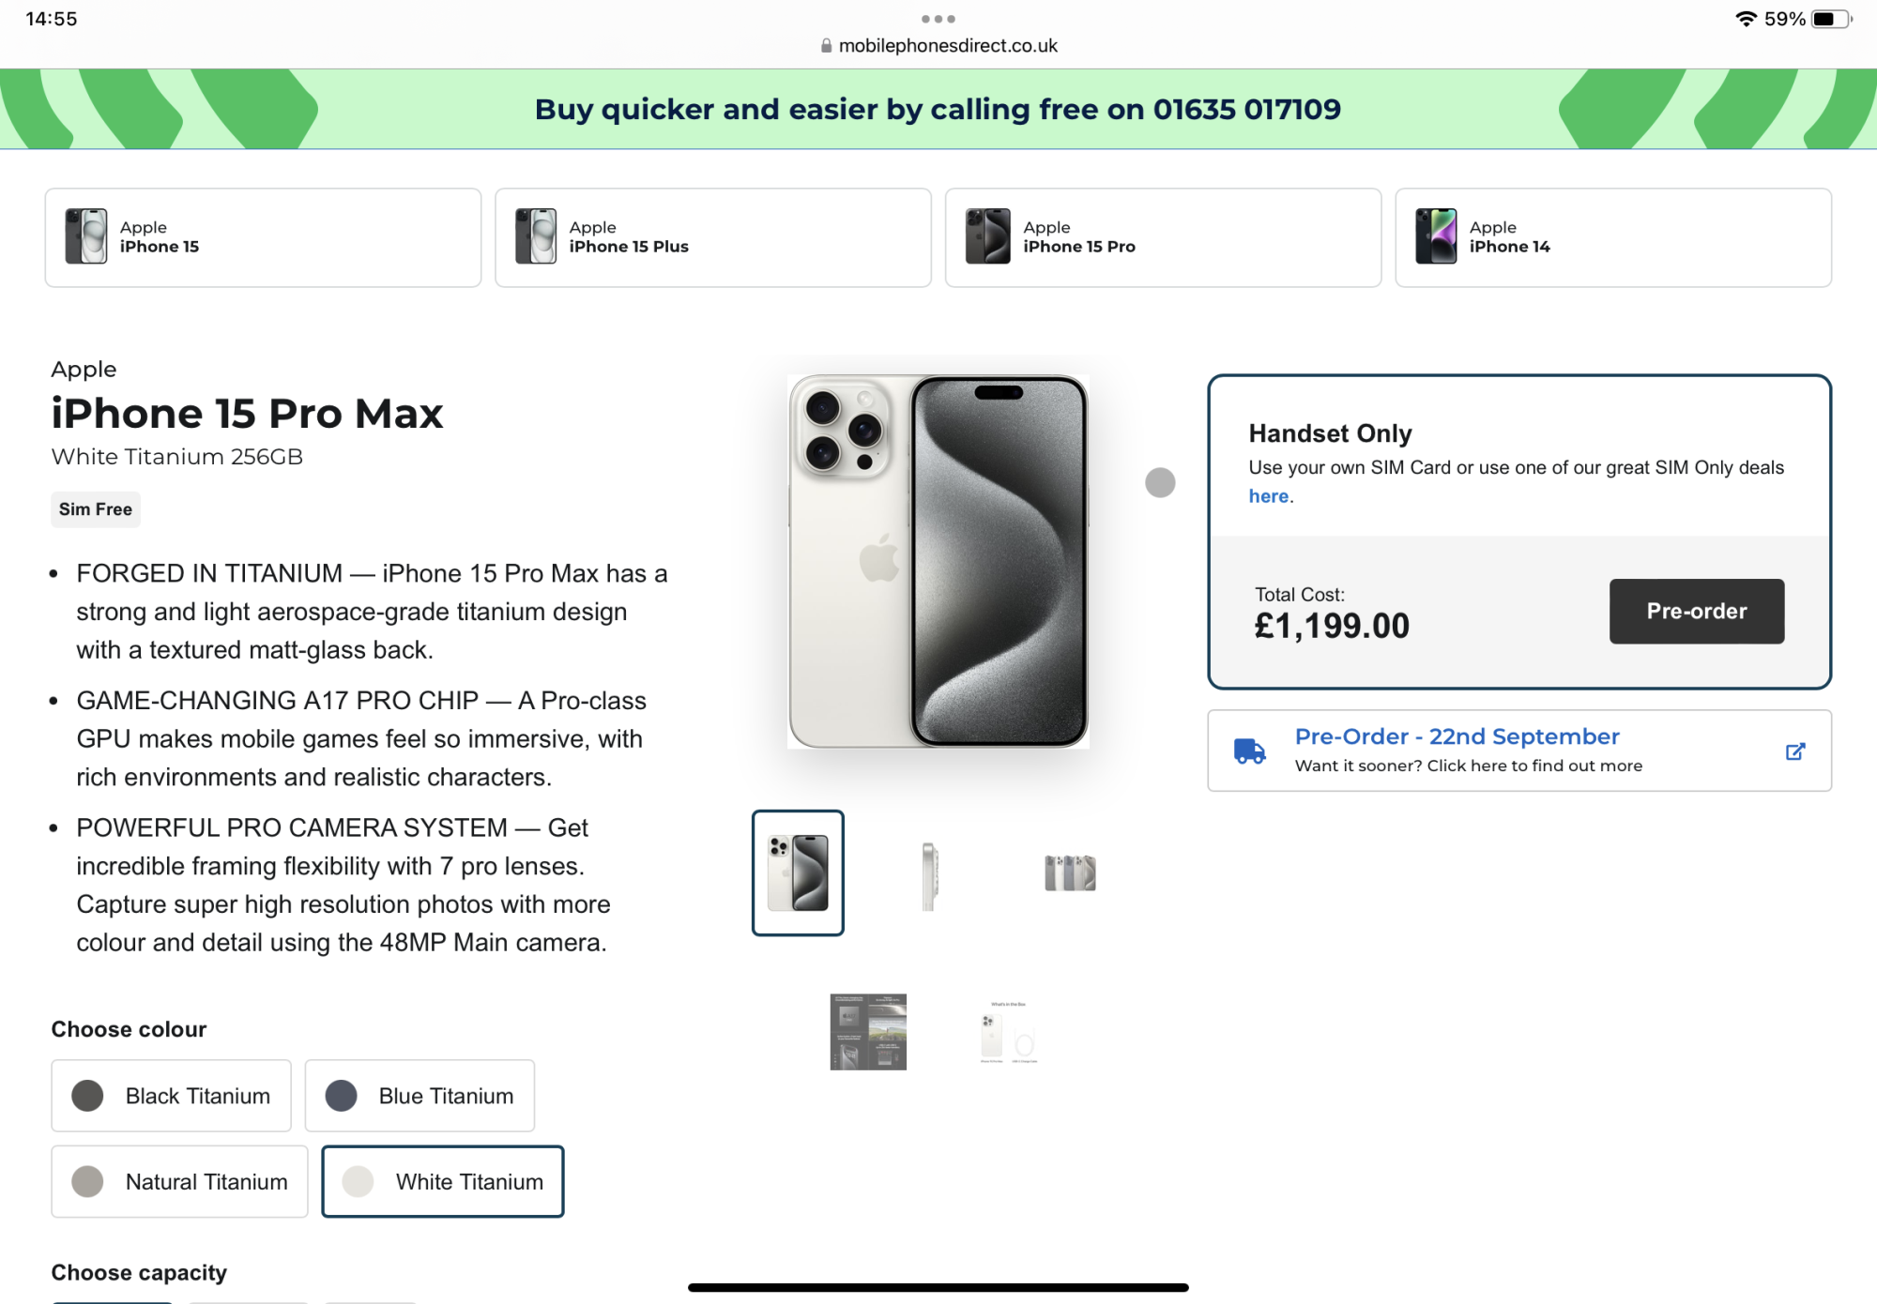Select the Black Titanium colour option
The height and width of the screenshot is (1304, 1877).
point(172,1096)
